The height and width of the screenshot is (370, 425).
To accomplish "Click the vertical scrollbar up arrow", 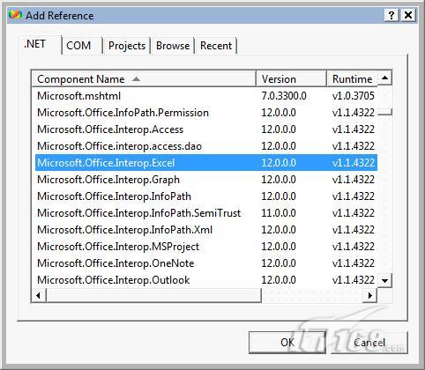I will coord(384,78).
